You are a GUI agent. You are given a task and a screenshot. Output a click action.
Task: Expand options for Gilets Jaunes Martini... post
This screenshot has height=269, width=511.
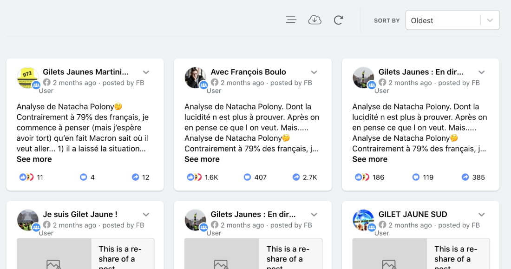(x=146, y=72)
